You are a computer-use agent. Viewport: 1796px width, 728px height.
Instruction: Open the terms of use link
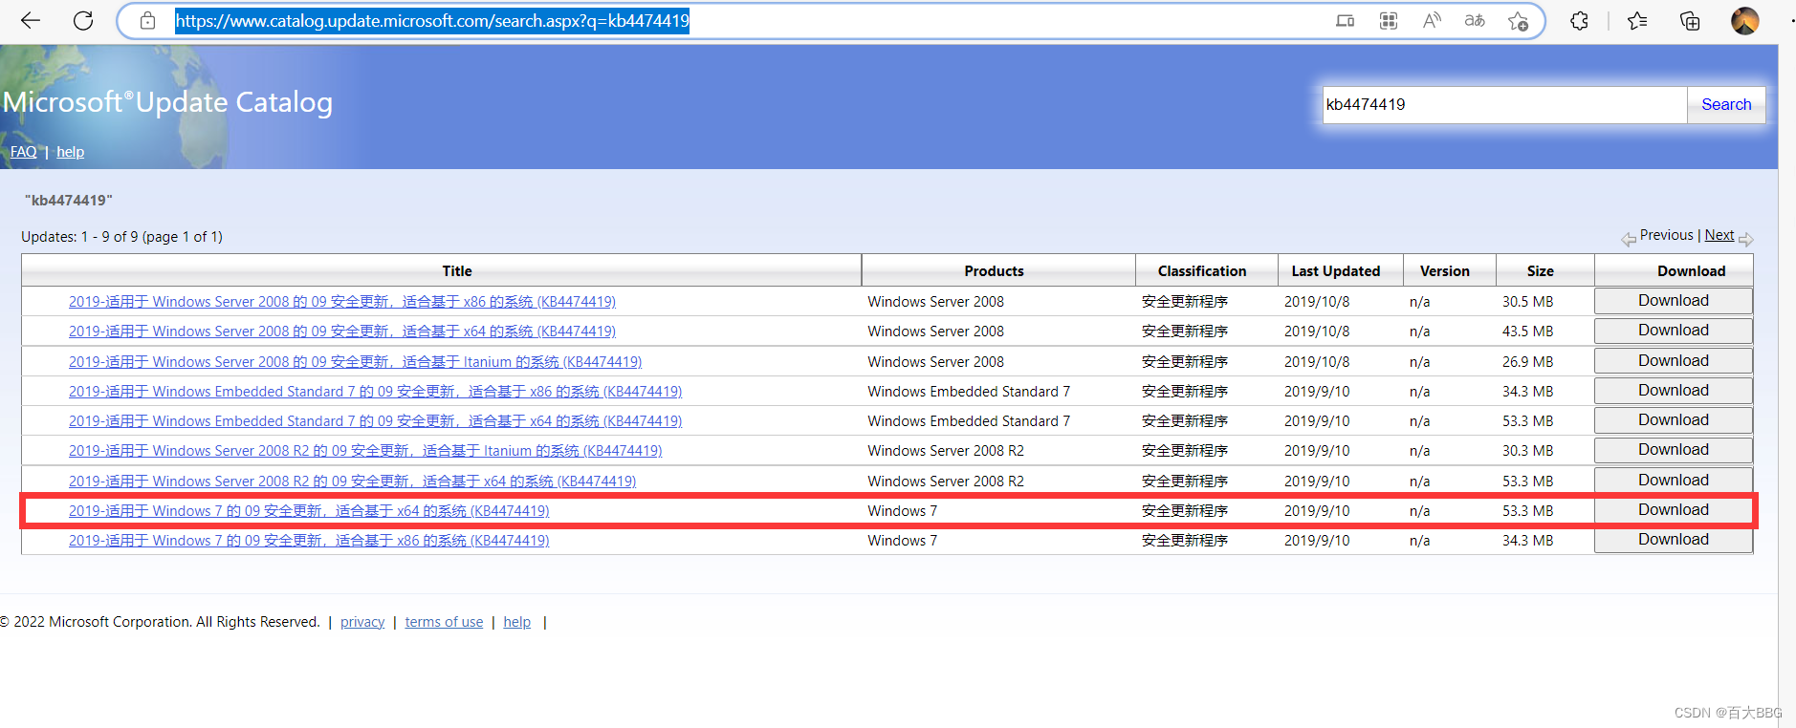coord(444,622)
